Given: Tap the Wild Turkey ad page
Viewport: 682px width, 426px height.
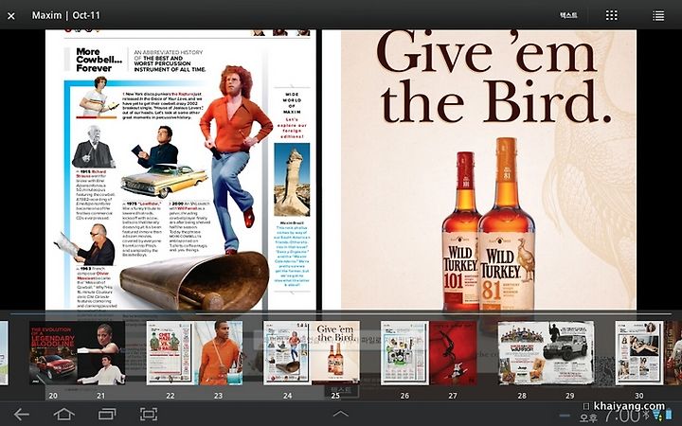Looking at the screenshot, I should [x=479, y=170].
